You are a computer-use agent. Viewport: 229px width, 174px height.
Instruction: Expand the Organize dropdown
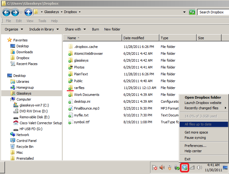click(x=14, y=29)
